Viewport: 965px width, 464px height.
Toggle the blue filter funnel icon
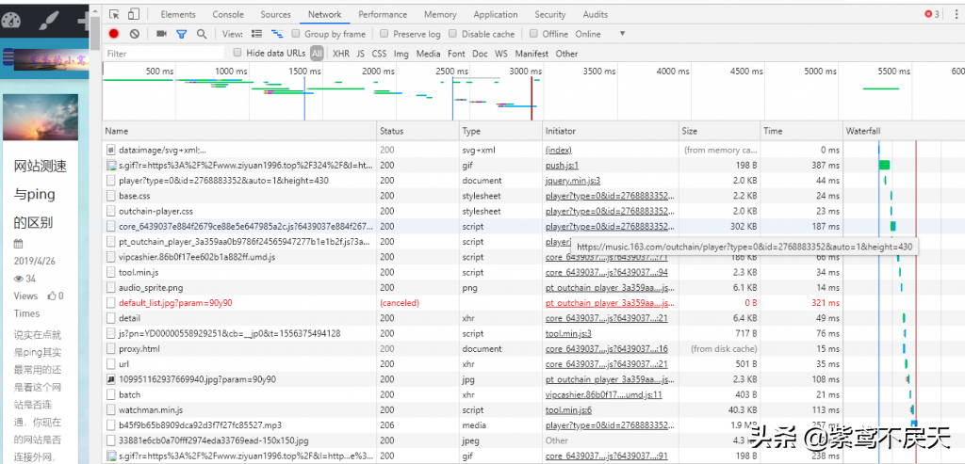pyautogui.click(x=181, y=35)
